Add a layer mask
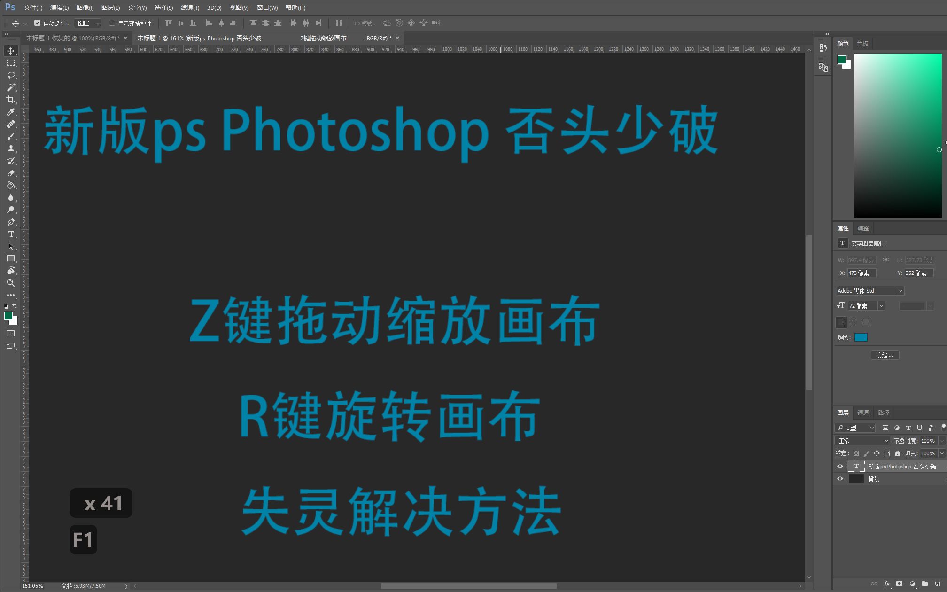 tap(899, 584)
